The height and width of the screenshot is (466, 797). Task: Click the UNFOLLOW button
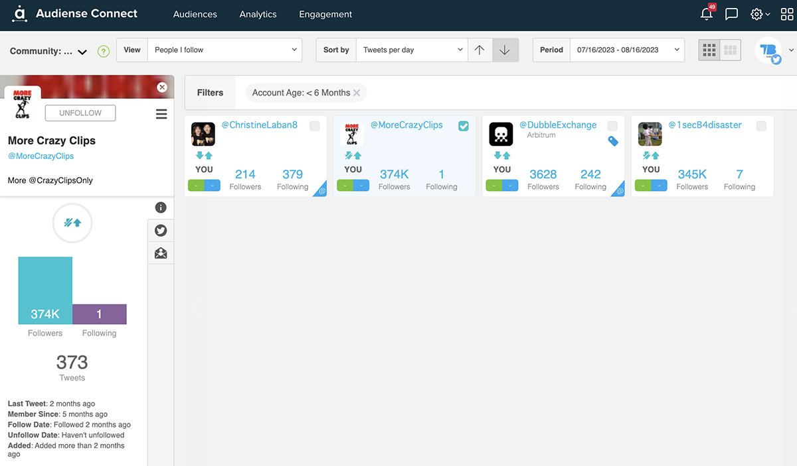click(x=80, y=113)
